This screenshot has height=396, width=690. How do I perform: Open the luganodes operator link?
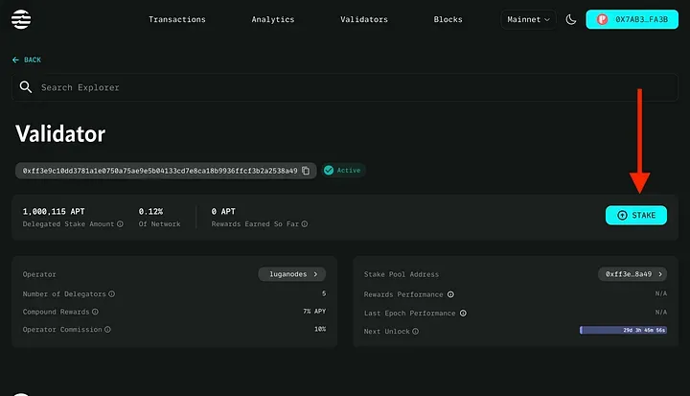pos(291,274)
